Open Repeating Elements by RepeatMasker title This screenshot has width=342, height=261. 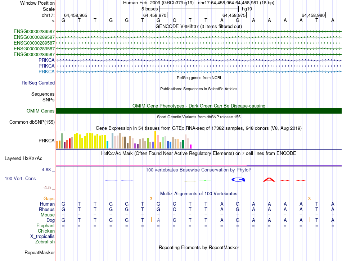coord(199,247)
